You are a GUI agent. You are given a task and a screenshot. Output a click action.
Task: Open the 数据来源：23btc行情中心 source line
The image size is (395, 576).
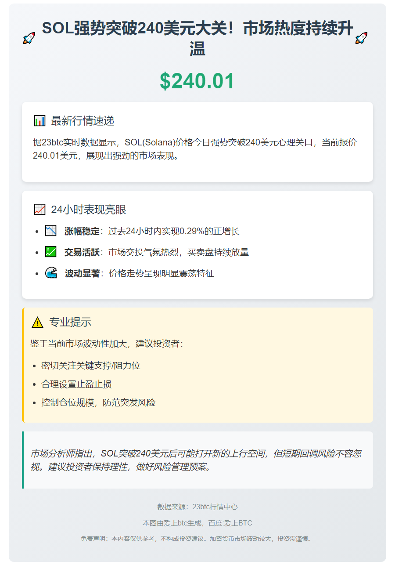point(197,507)
